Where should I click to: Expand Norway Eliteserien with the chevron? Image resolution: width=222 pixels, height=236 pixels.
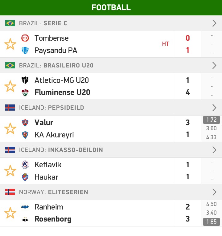tap(214, 192)
